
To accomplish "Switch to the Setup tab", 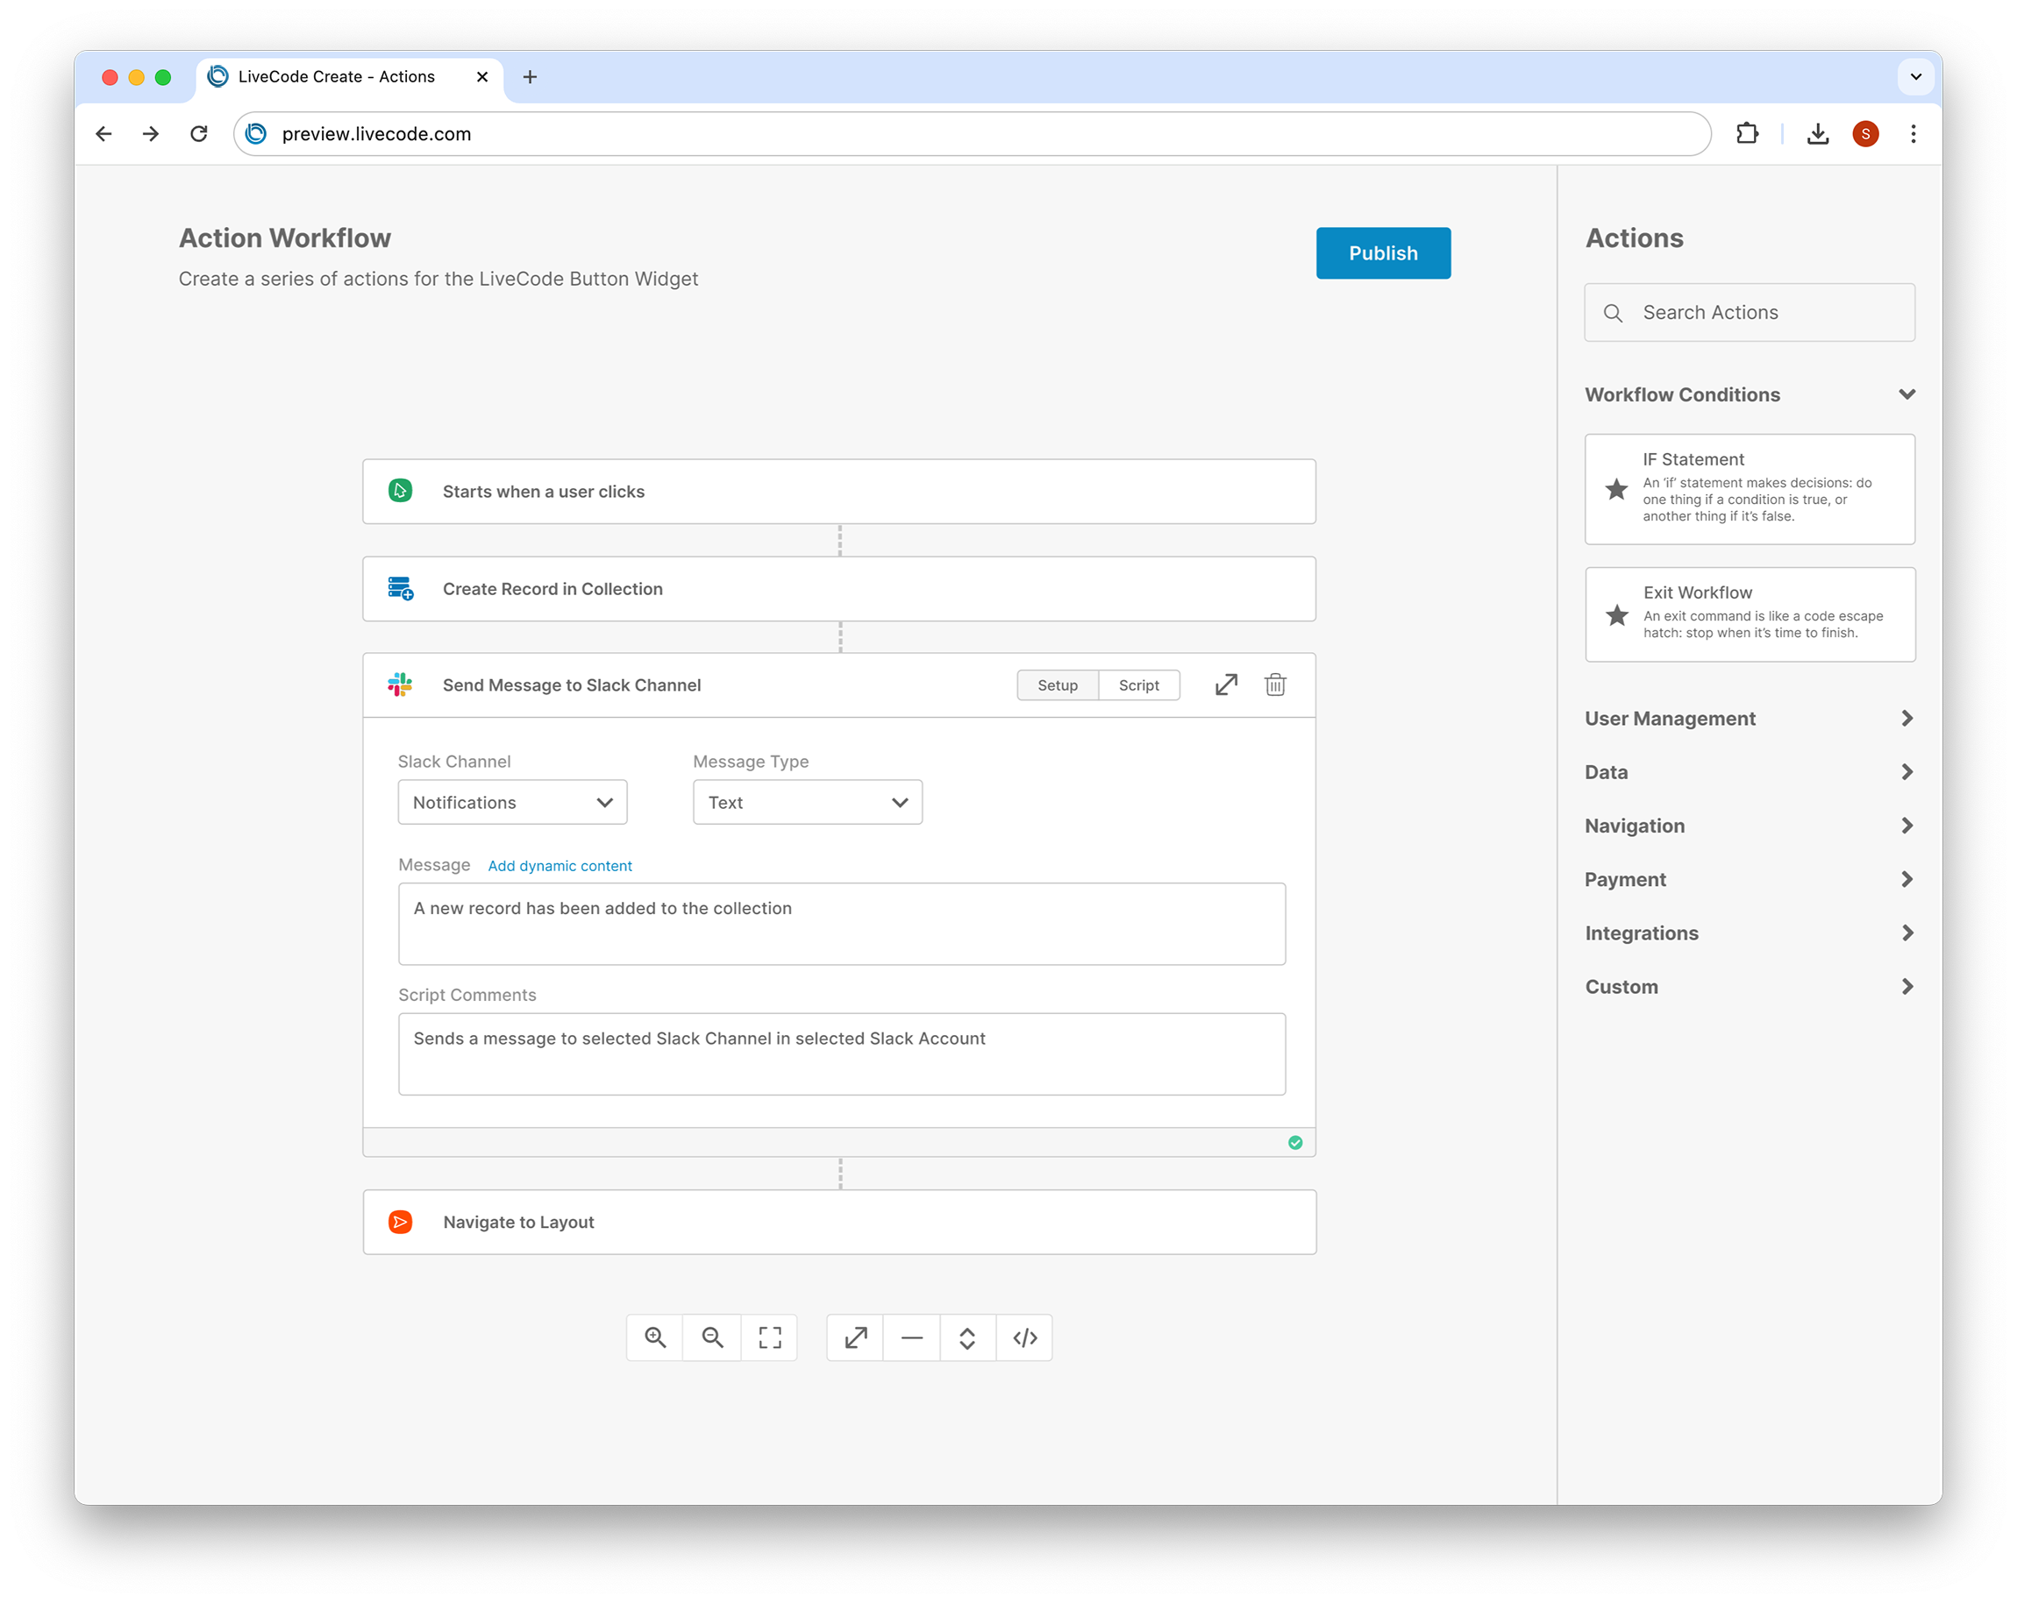I will point(1057,685).
